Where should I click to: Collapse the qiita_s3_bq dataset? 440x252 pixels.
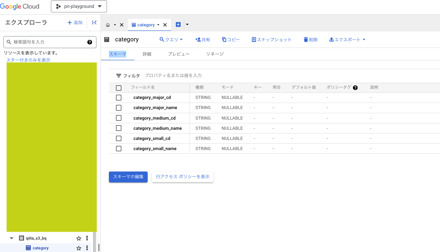pyautogui.click(x=11, y=238)
